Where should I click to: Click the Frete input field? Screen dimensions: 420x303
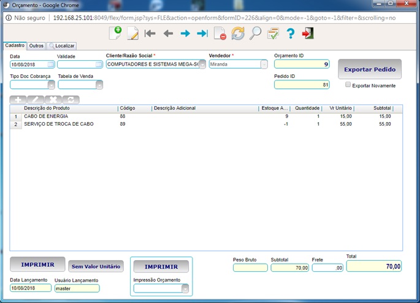[327, 267]
